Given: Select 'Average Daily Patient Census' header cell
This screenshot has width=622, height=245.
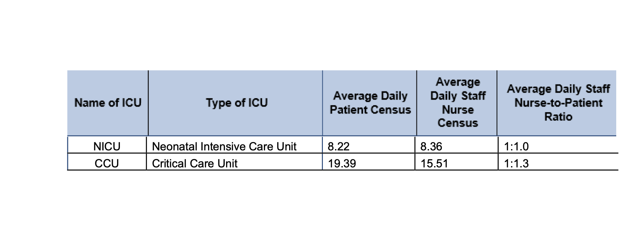Looking at the screenshot, I should click(370, 103).
